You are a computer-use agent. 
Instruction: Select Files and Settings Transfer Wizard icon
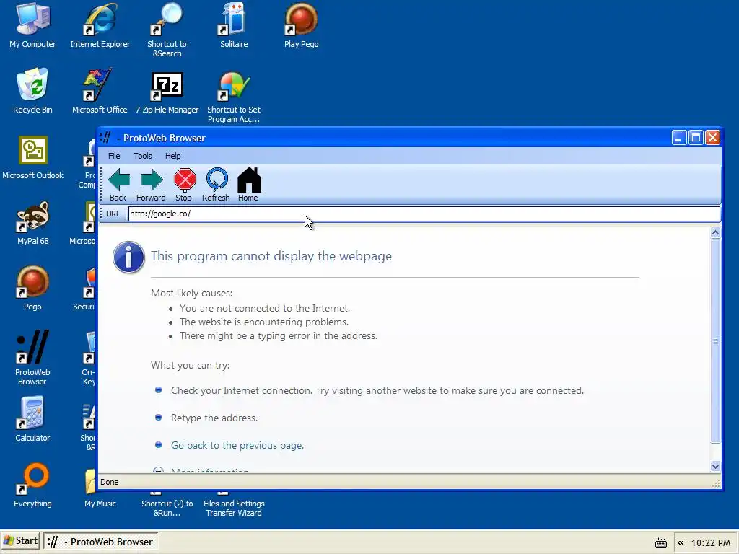234,504
